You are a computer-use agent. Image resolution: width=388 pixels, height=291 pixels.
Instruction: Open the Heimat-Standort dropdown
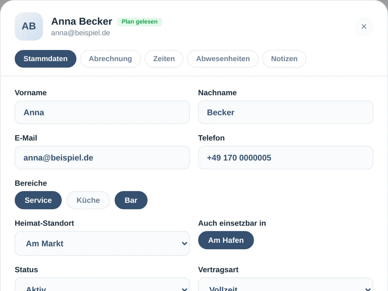tap(102, 243)
